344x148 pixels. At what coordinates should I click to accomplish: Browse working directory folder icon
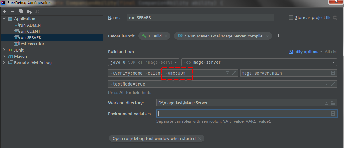coord(333,103)
